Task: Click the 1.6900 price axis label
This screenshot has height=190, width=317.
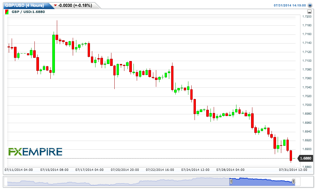Action: point(307,149)
